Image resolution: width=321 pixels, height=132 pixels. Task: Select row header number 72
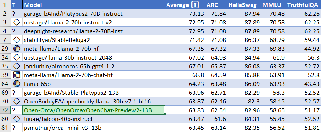coord(6,110)
